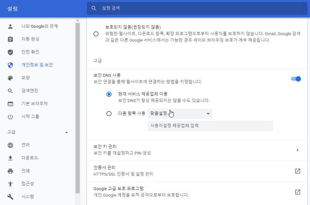The width and height of the screenshot is (310, 205).
Task: Click the 설정 검색 search field
Action: point(197,8)
